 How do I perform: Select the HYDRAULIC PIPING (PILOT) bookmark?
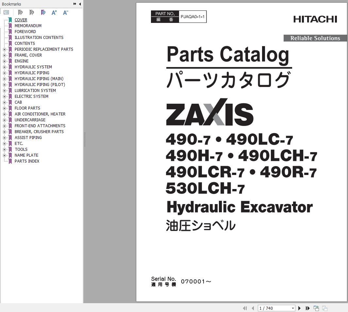pyautogui.click(x=40, y=85)
